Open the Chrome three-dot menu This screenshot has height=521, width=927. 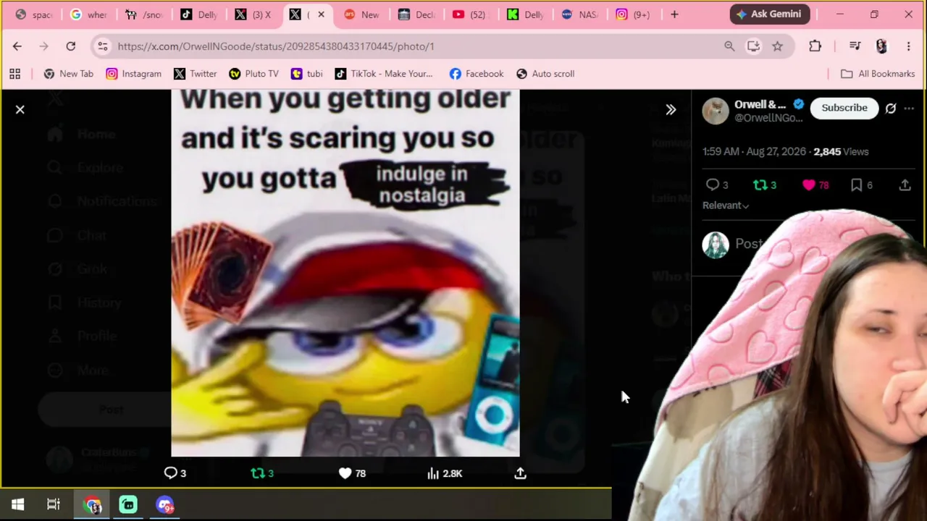tap(908, 46)
